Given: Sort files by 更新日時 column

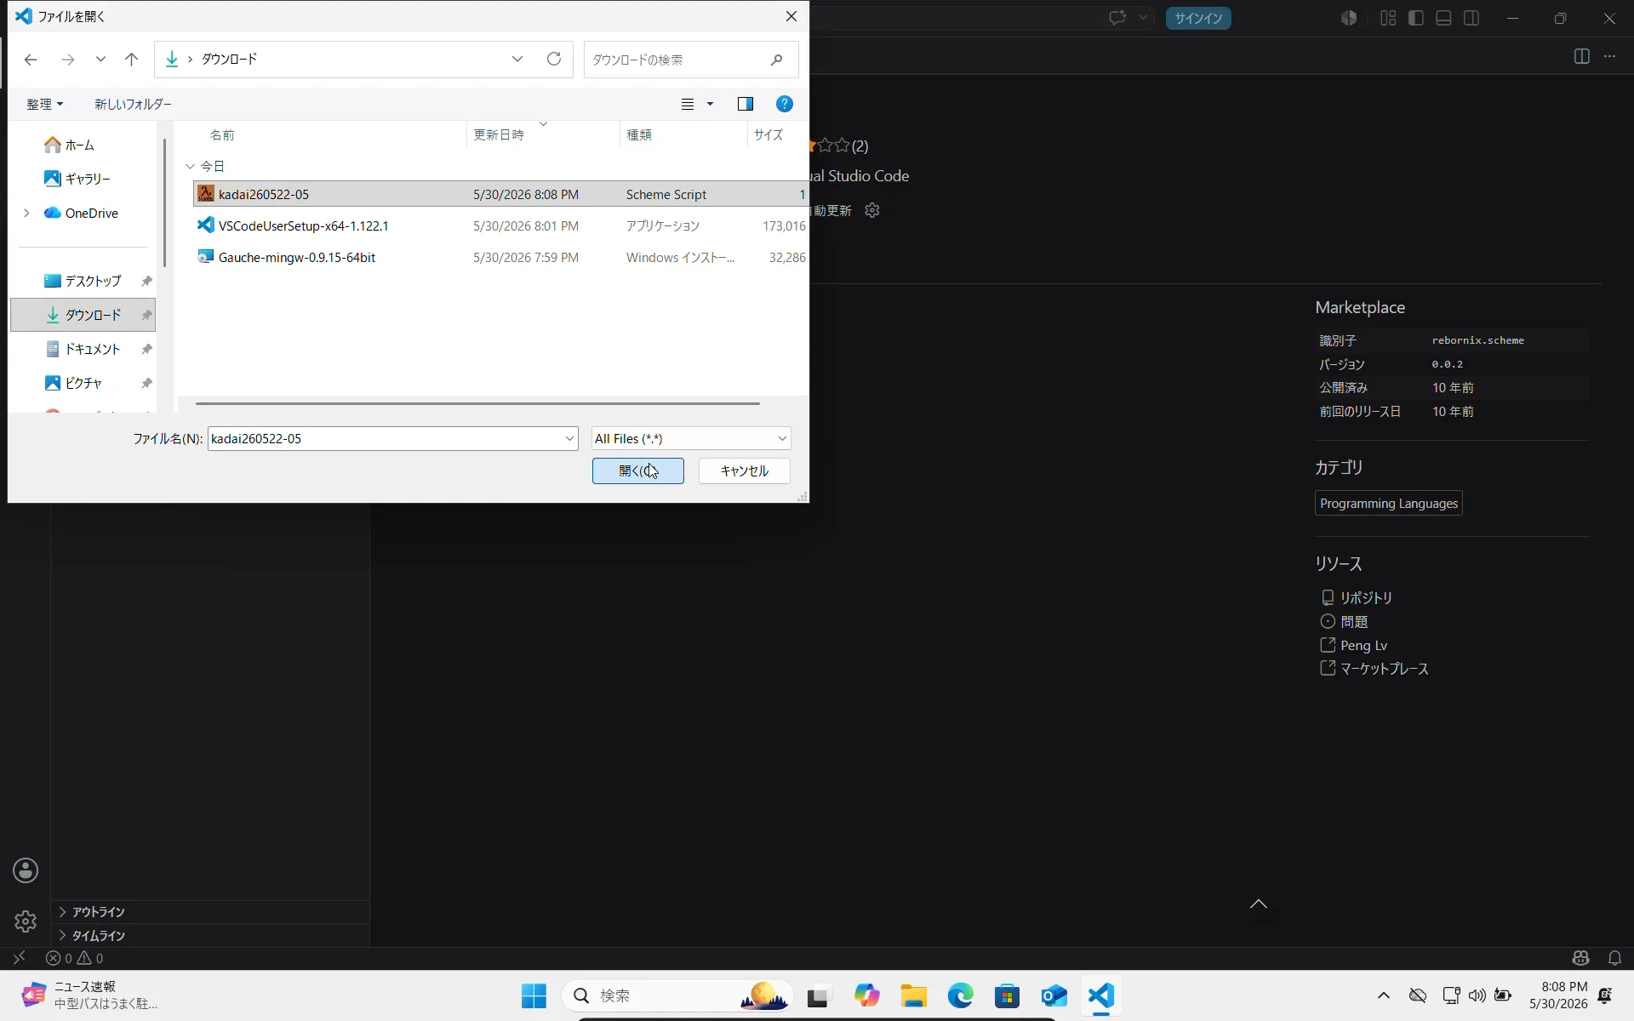Looking at the screenshot, I should click(499, 134).
